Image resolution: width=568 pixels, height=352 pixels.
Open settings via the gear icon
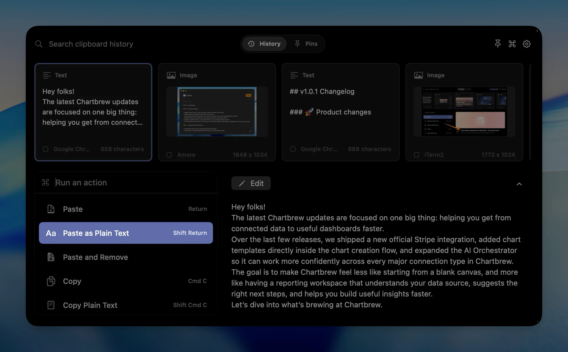tap(526, 44)
